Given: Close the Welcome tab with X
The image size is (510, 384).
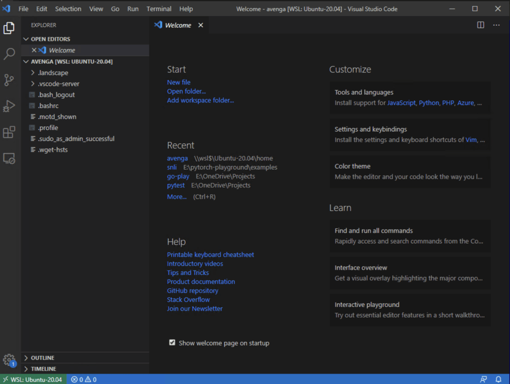Looking at the screenshot, I should [201, 25].
